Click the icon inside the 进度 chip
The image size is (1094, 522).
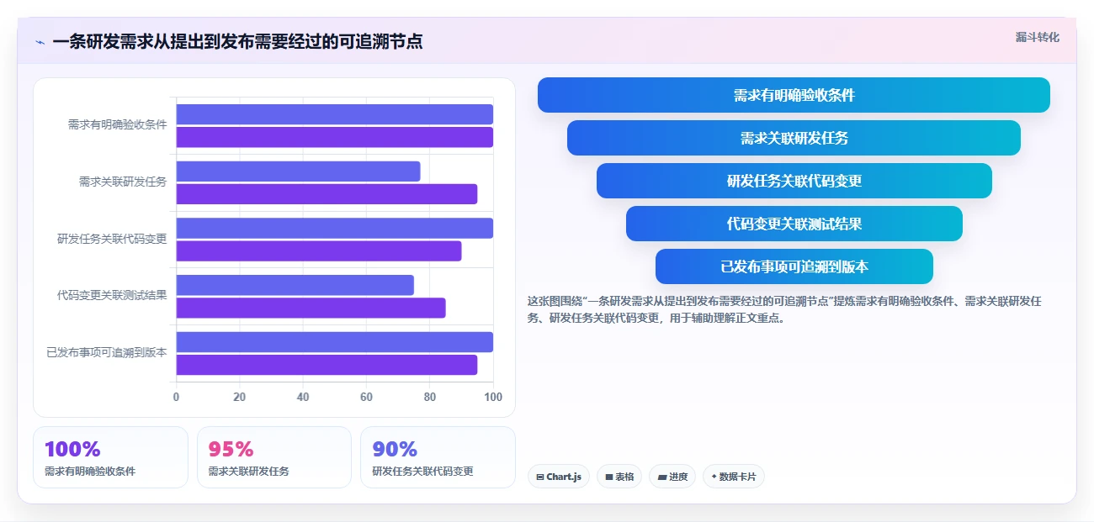pyautogui.click(x=662, y=477)
